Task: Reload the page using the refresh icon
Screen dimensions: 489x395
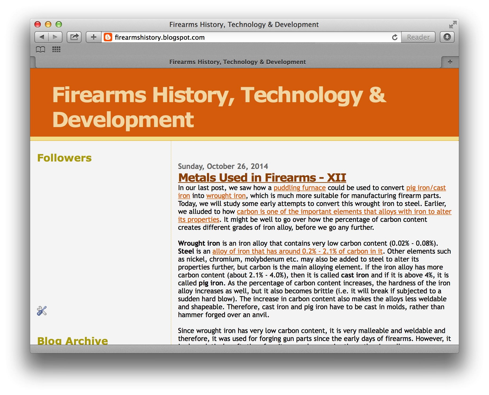Action: pyautogui.click(x=395, y=37)
